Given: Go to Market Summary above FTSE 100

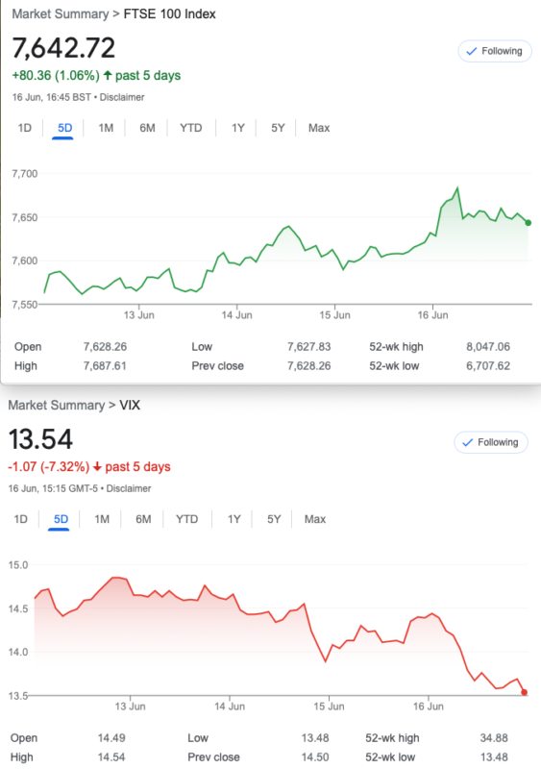Looking at the screenshot, I should (61, 13).
